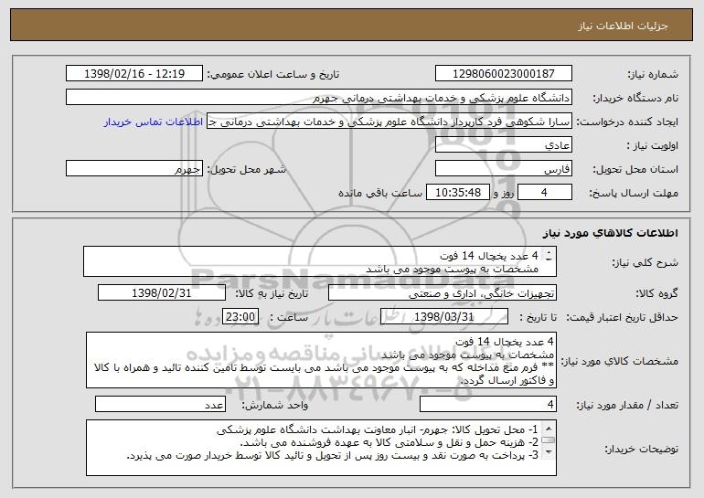Click the price validity date 1398/03/31
The height and width of the screenshot is (498, 704).
click(x=444, y=317)
